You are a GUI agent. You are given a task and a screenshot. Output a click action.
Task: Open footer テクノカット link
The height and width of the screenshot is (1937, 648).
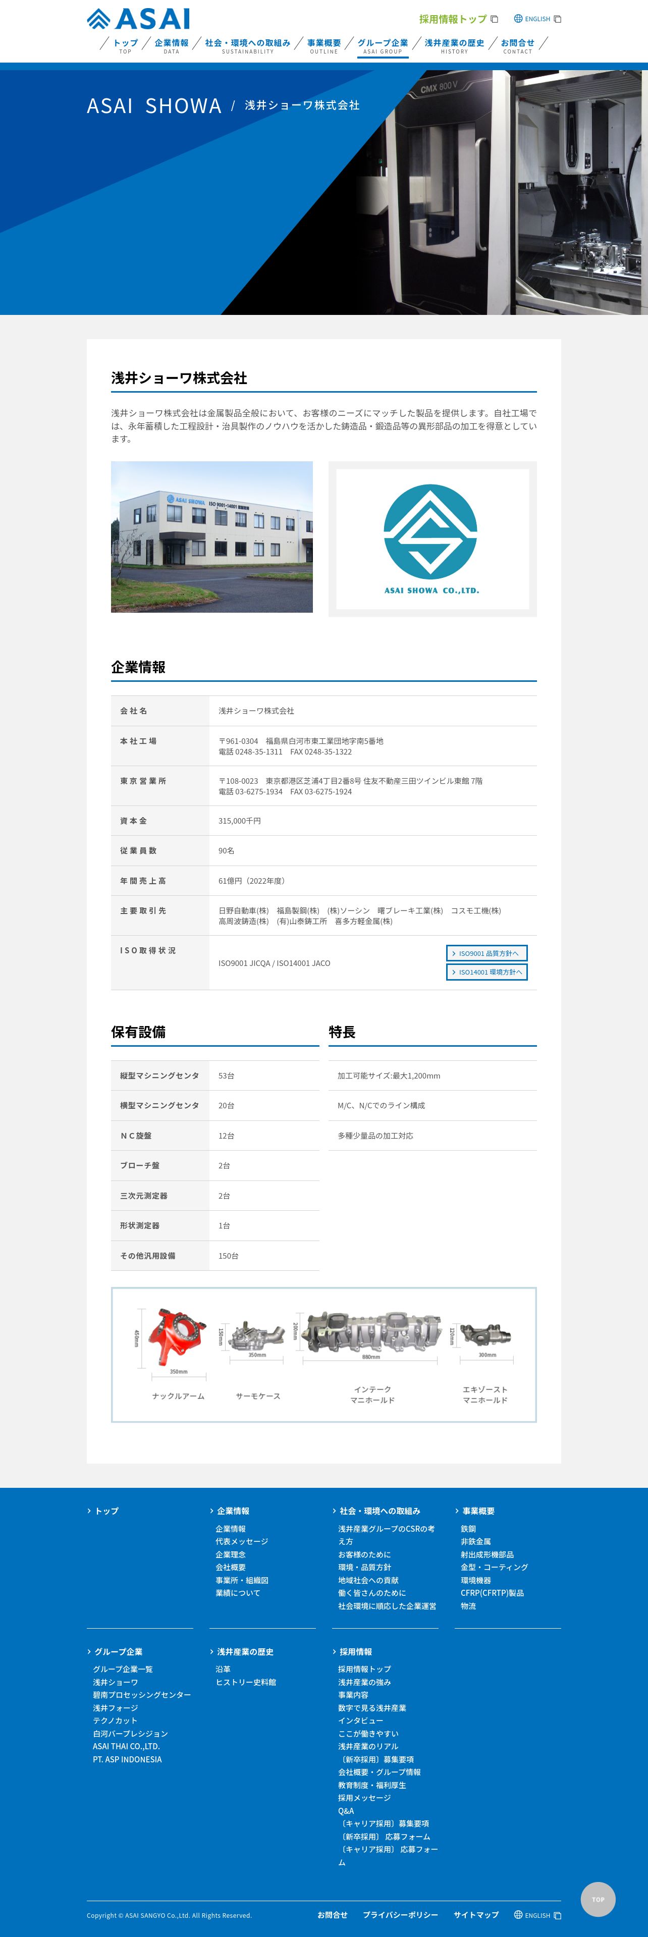pyautogui.click(x=115, y=1720)
